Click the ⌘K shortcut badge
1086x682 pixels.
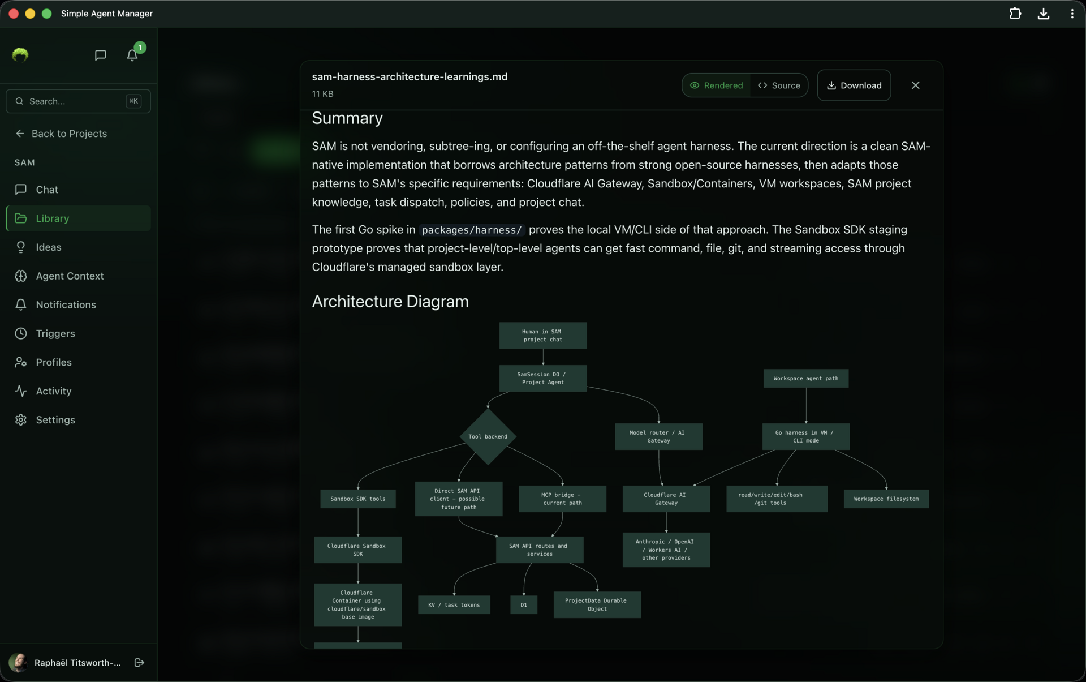133,101
